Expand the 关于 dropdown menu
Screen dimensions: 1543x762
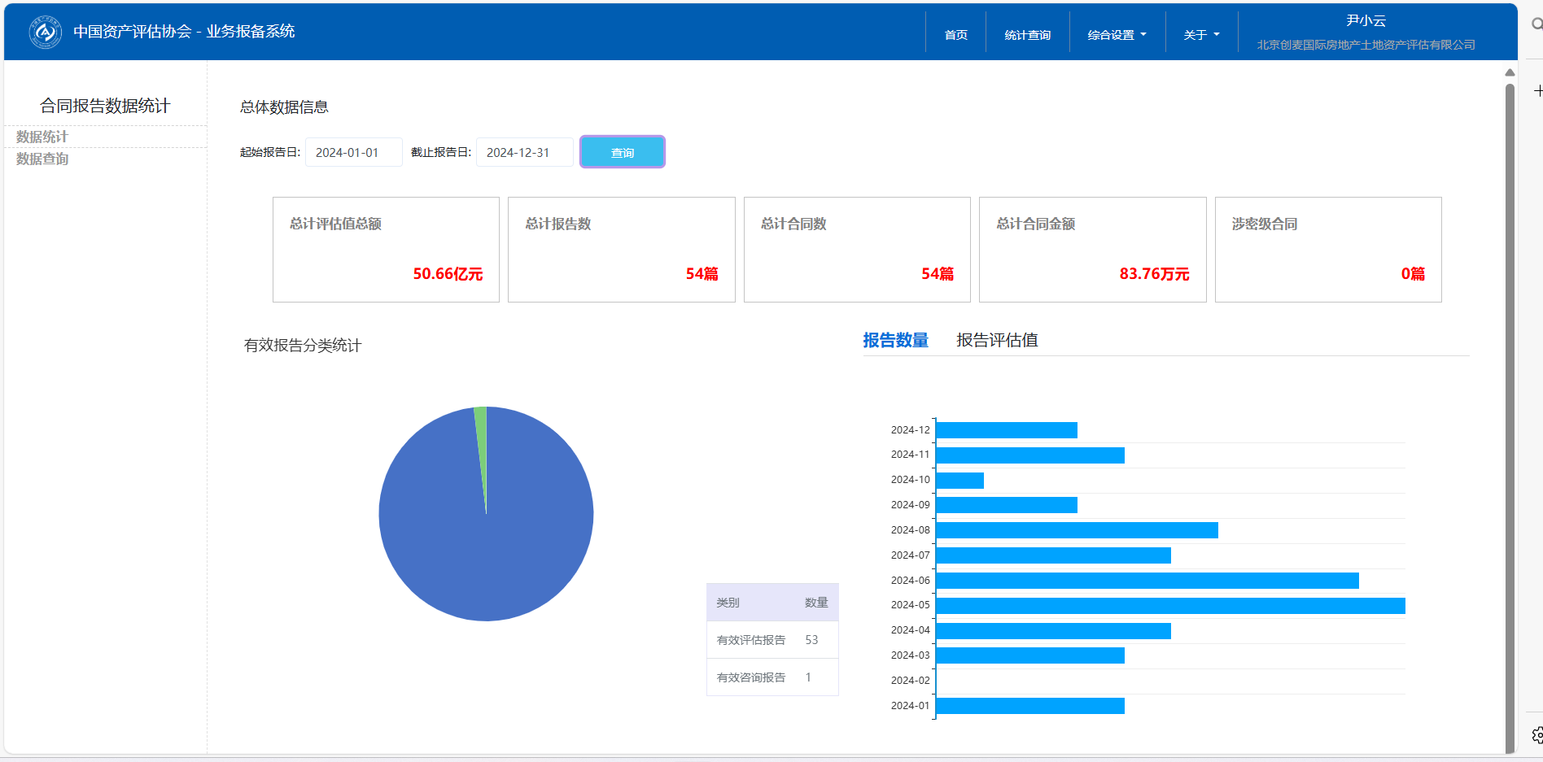(1201, 35)
